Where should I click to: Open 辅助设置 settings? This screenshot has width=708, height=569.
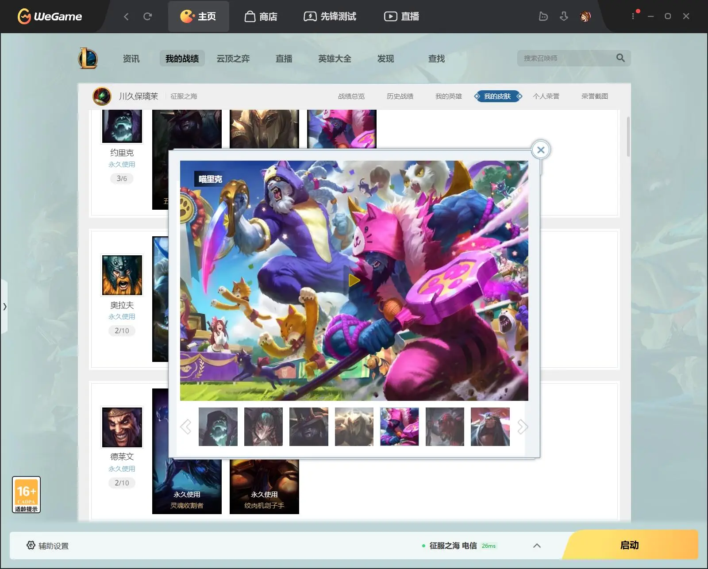48,546
